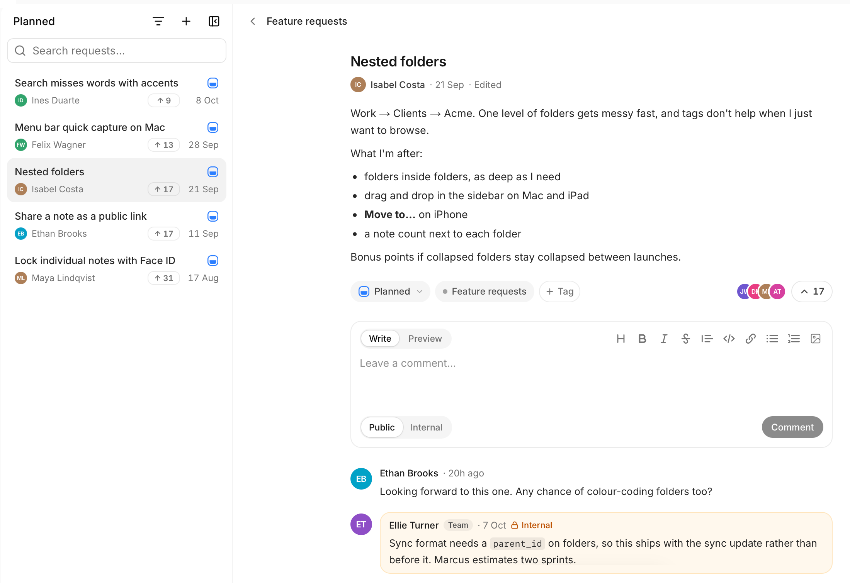Open the Planned status dropdown
The height and width of the screenshot is (583, 850).
[390, 291]
